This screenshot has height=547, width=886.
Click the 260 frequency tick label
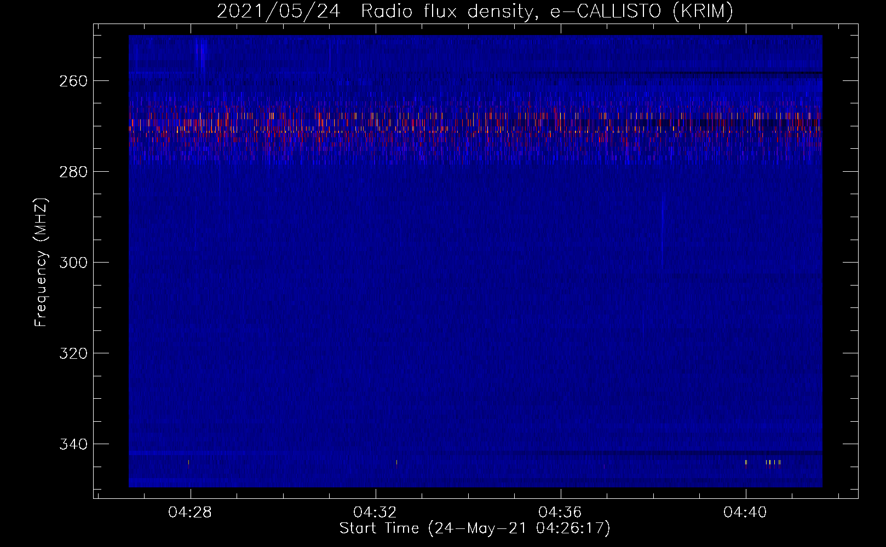73,81
